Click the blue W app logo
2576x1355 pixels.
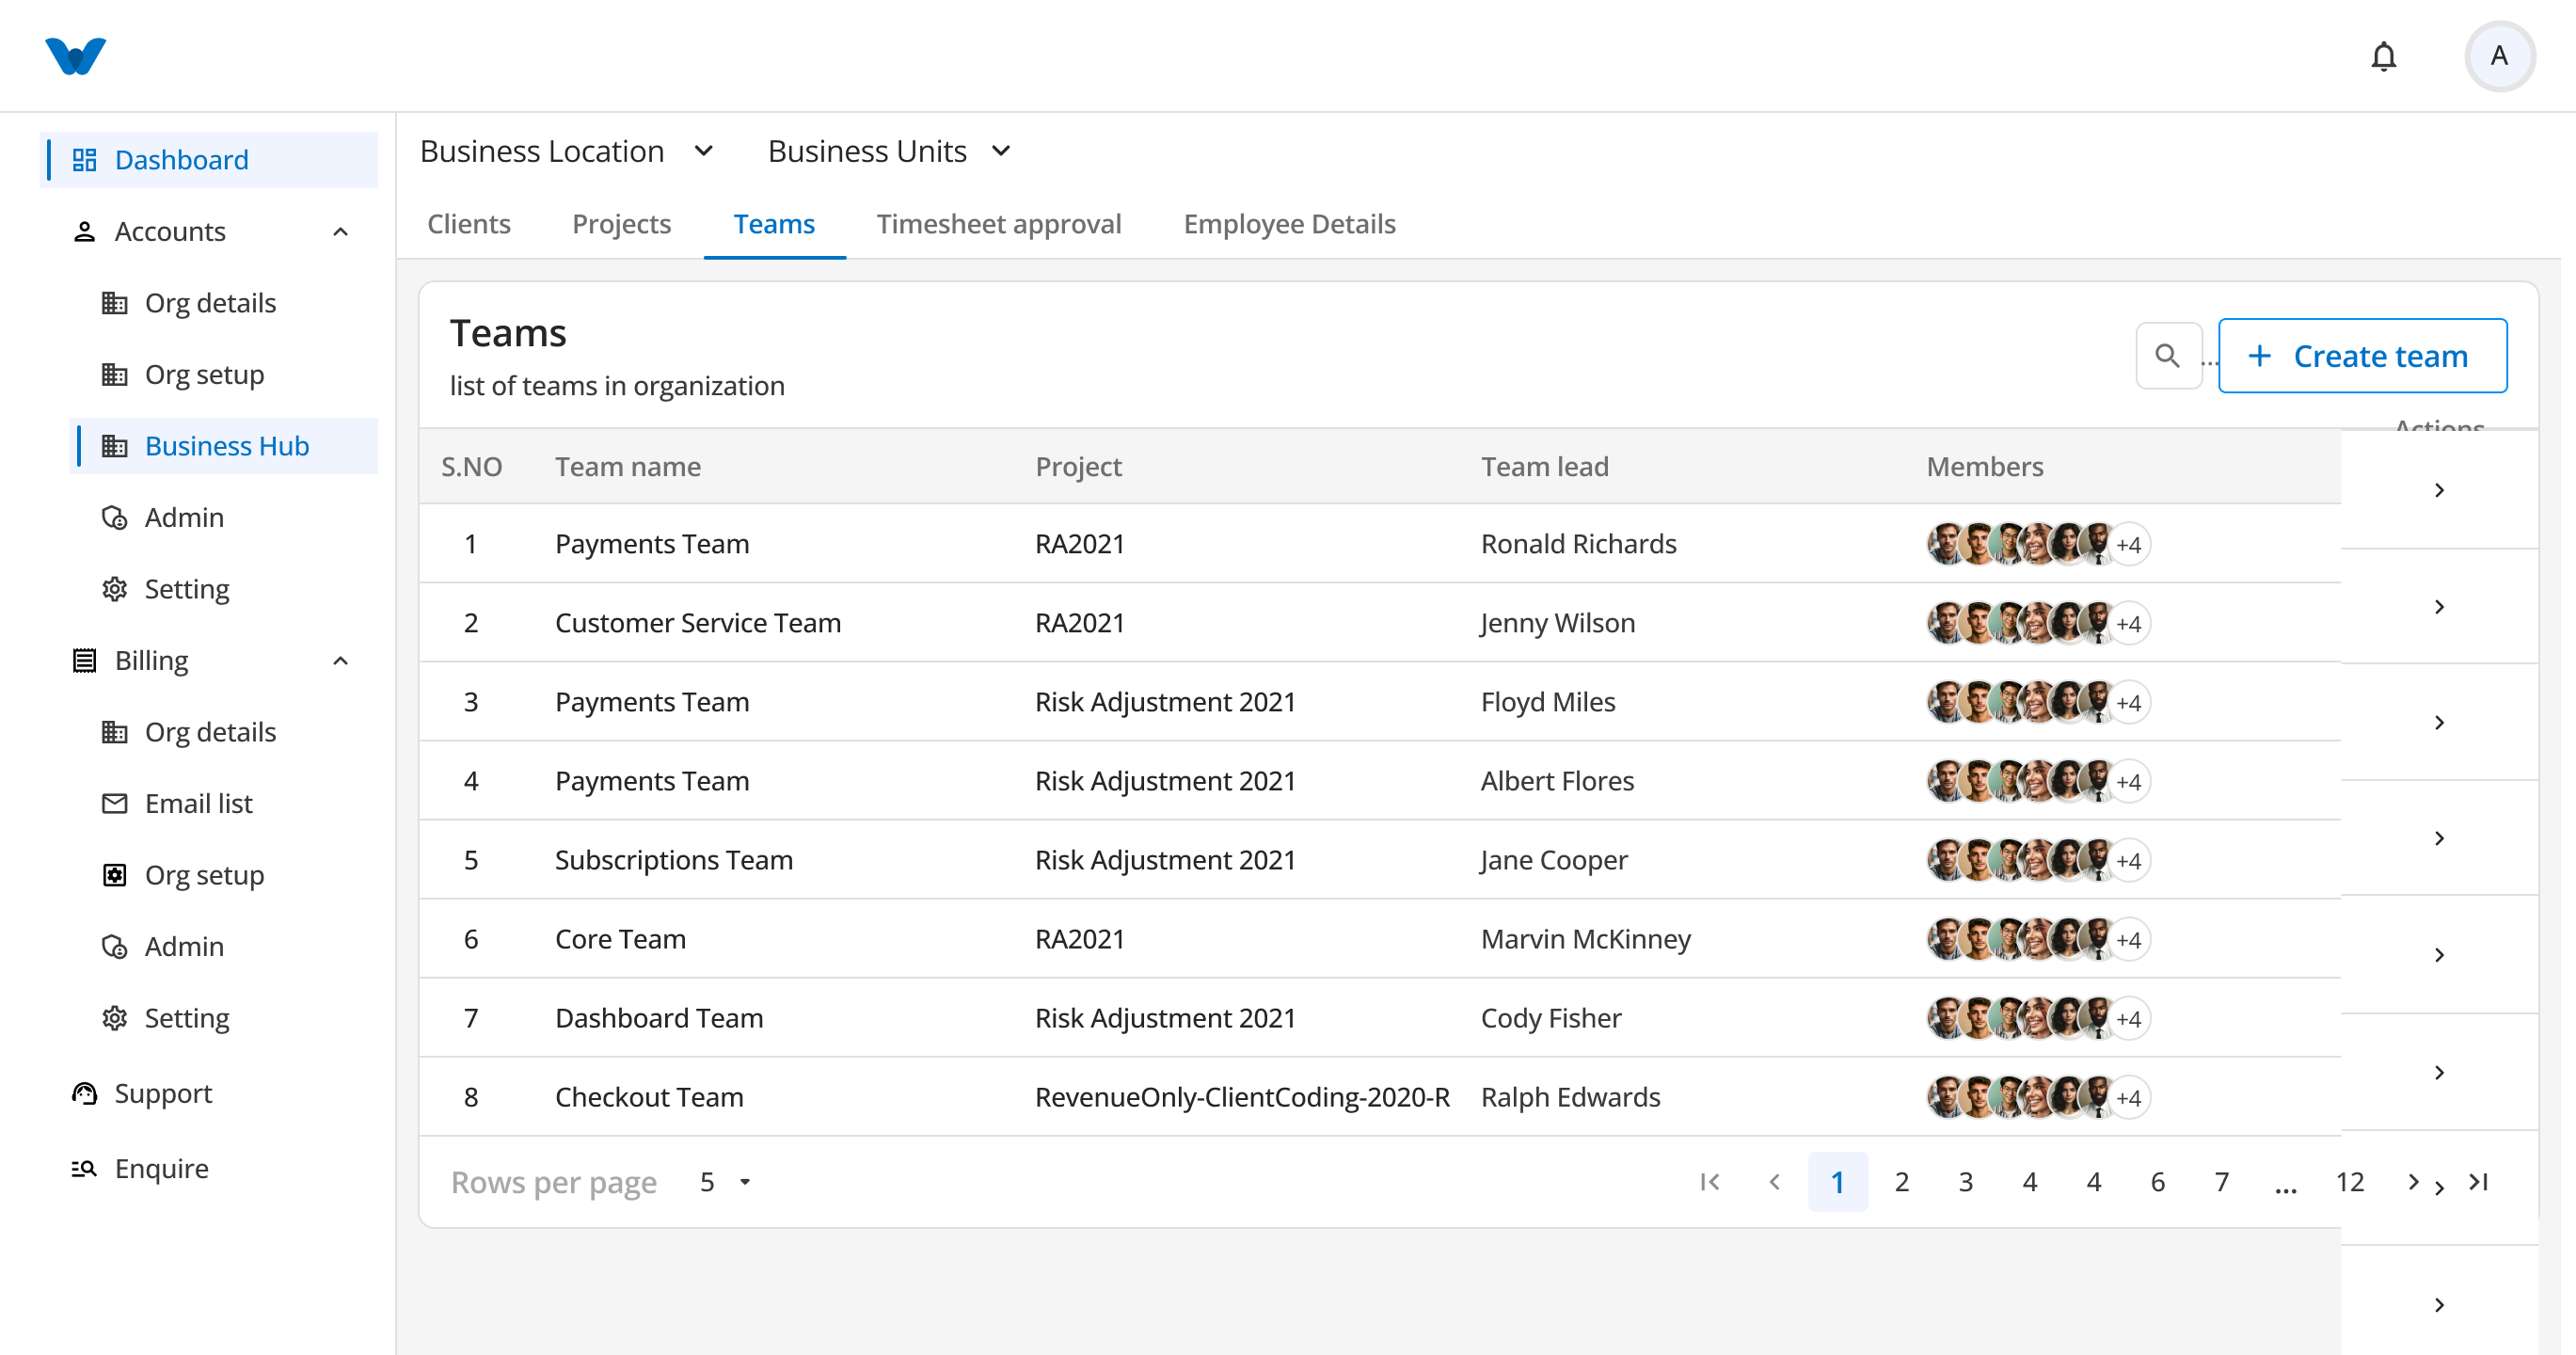pos(75,56)
